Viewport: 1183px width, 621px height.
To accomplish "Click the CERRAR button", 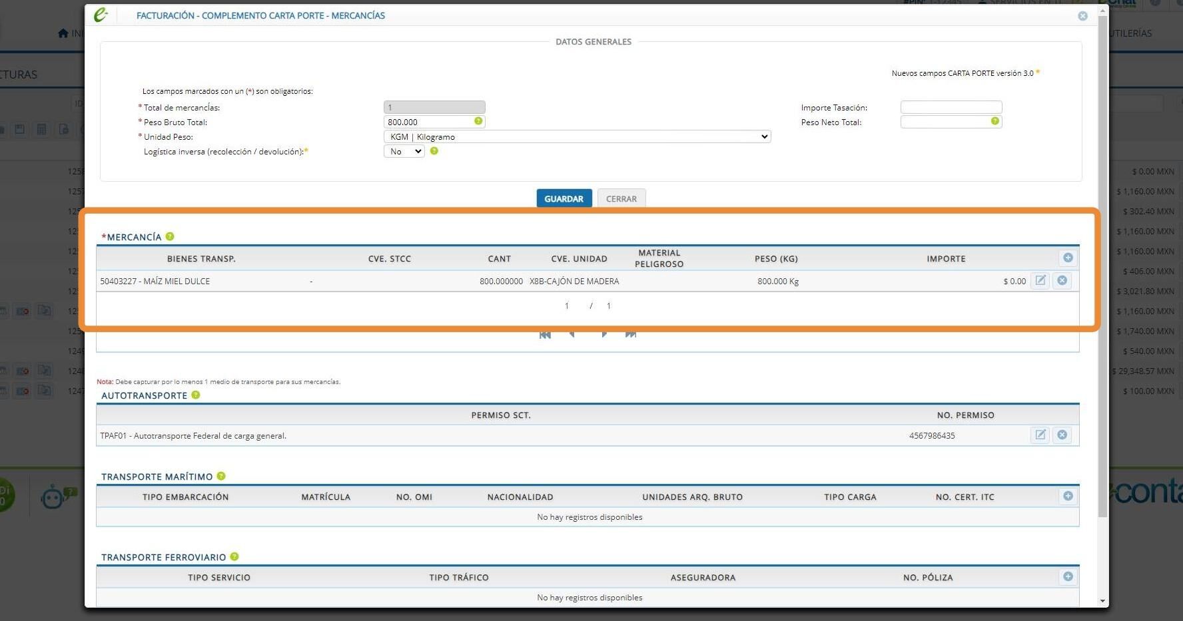I will pos(621,198).
